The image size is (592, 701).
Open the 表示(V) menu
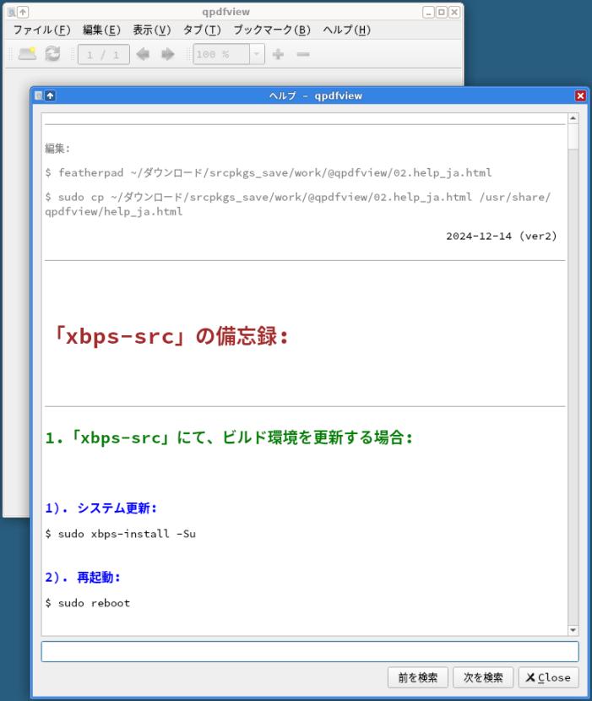(x=151, y=30)
